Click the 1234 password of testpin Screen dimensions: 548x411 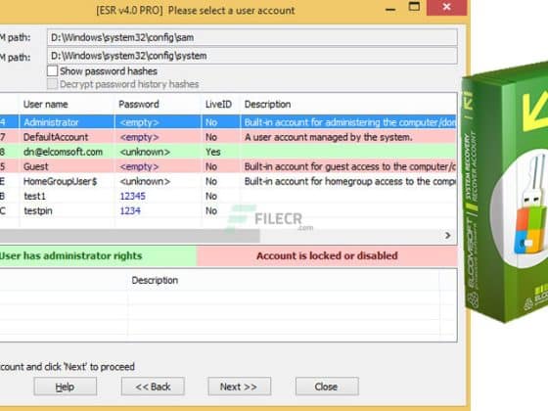130,210
